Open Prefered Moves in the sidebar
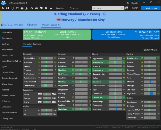This screenshot has height=130, width=161. (x=9, y=95)
